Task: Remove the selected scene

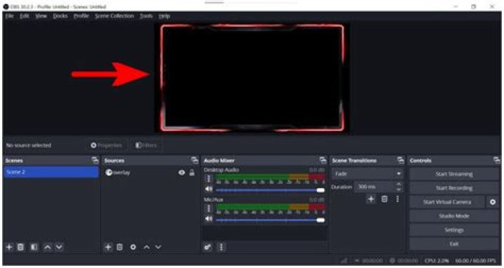Action: [x=20, y=247]
